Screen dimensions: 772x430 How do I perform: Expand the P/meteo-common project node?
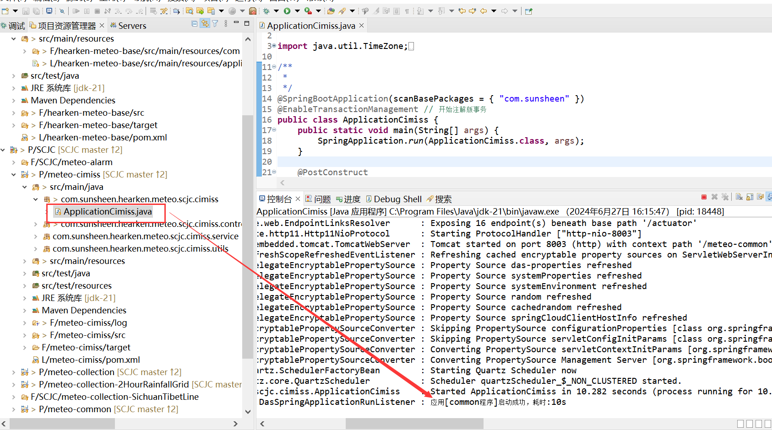click(x=14, y=409)
